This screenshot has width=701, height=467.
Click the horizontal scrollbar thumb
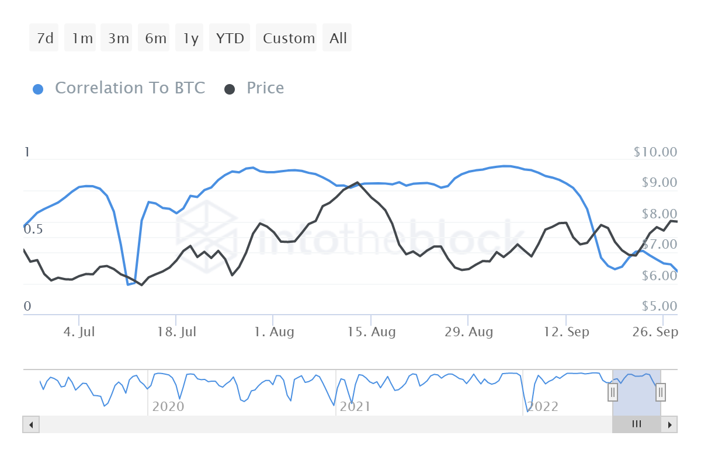pos(636,424)
